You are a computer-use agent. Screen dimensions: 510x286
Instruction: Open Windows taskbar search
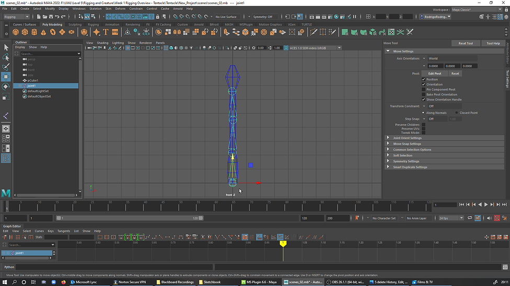tap(14, 282)
